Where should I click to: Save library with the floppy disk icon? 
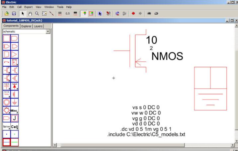coord(14,14)
